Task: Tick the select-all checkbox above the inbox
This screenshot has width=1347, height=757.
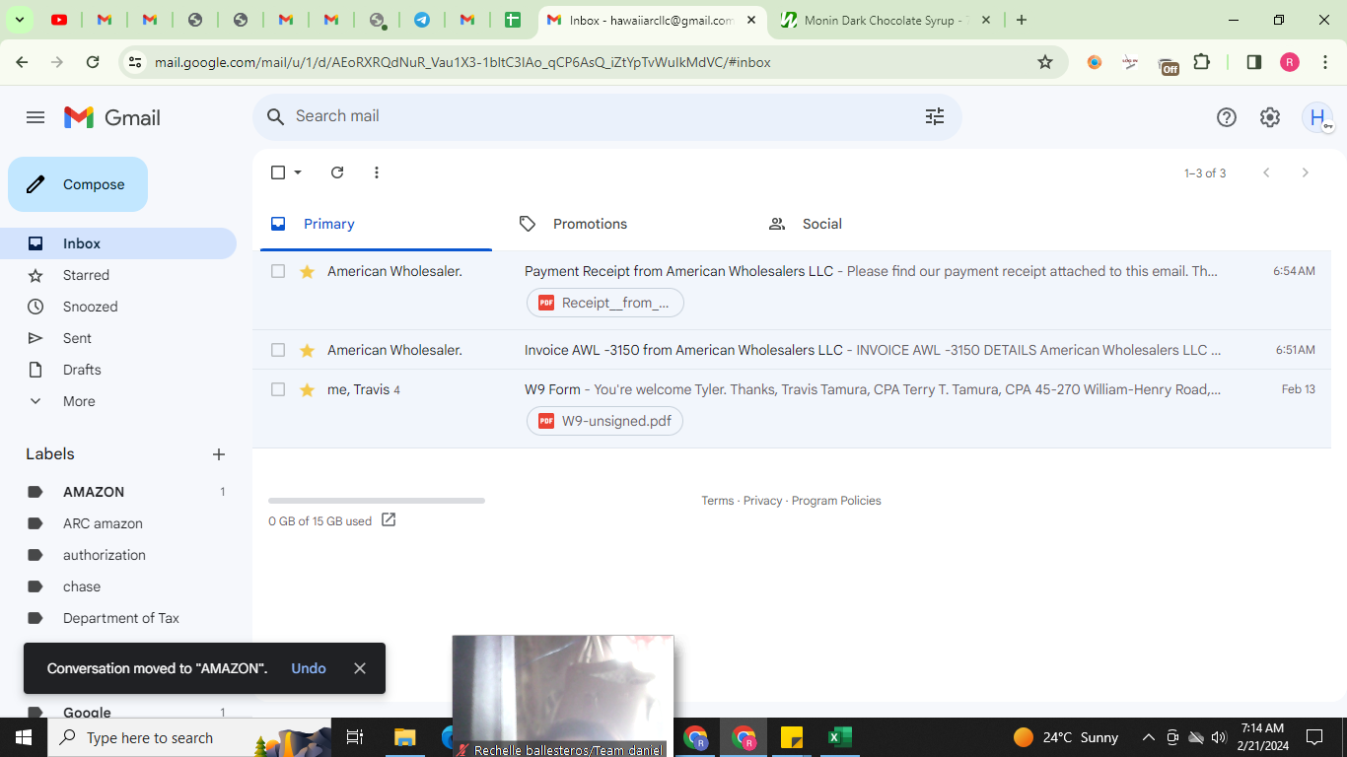Action: [278, 172]
